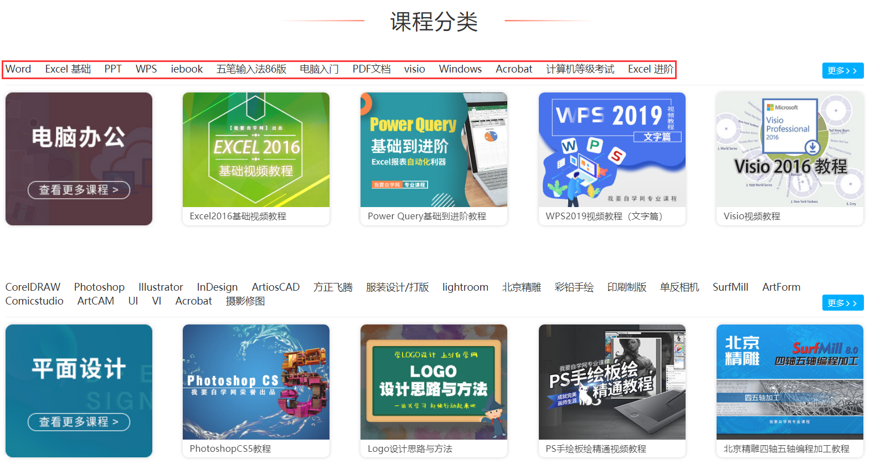Viewport: 870px width, 464px height.
Task: Open the Excel 进阶 category
Action: coord(651,69)
